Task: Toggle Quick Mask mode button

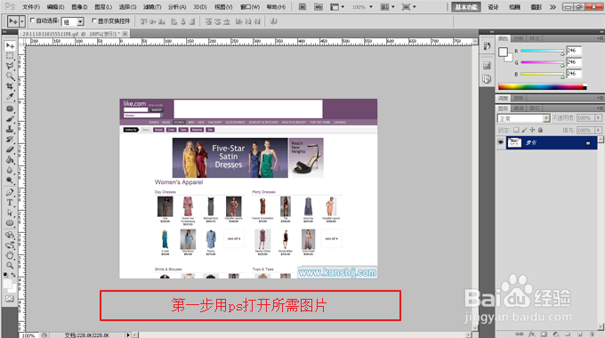Action: [9, 298]
